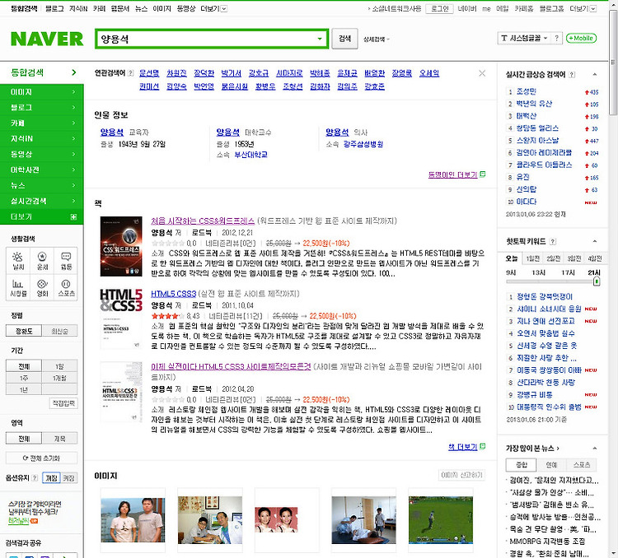Click help icon beside 연관검색어
618x558 pixels.
tap(131, 73)
